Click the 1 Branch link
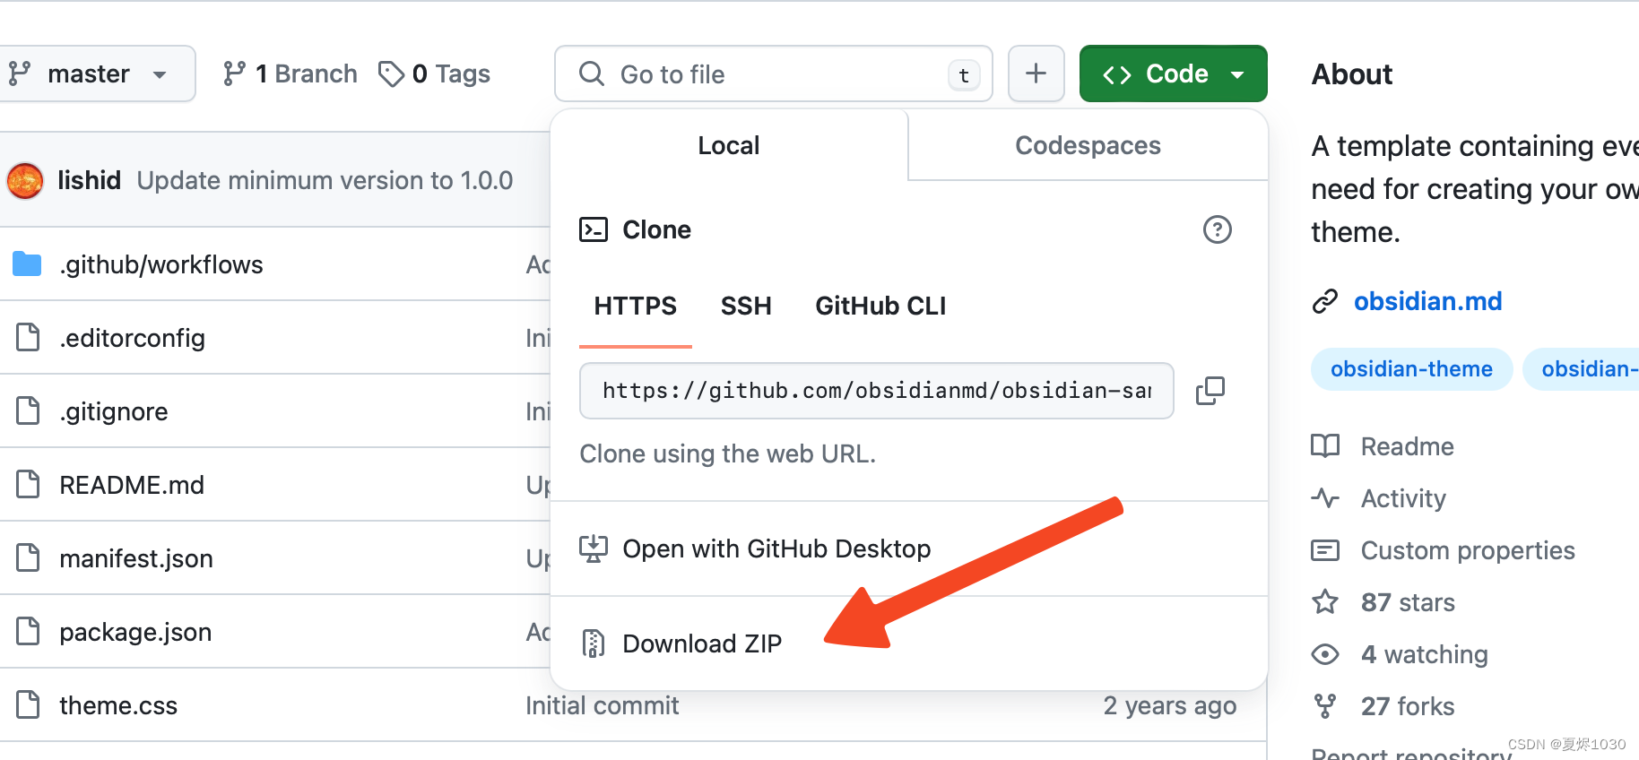The image size is (1639, 760). 290,73
